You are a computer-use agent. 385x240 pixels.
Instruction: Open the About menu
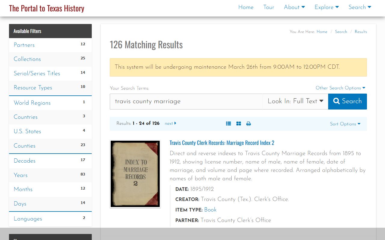click(294, 7)
